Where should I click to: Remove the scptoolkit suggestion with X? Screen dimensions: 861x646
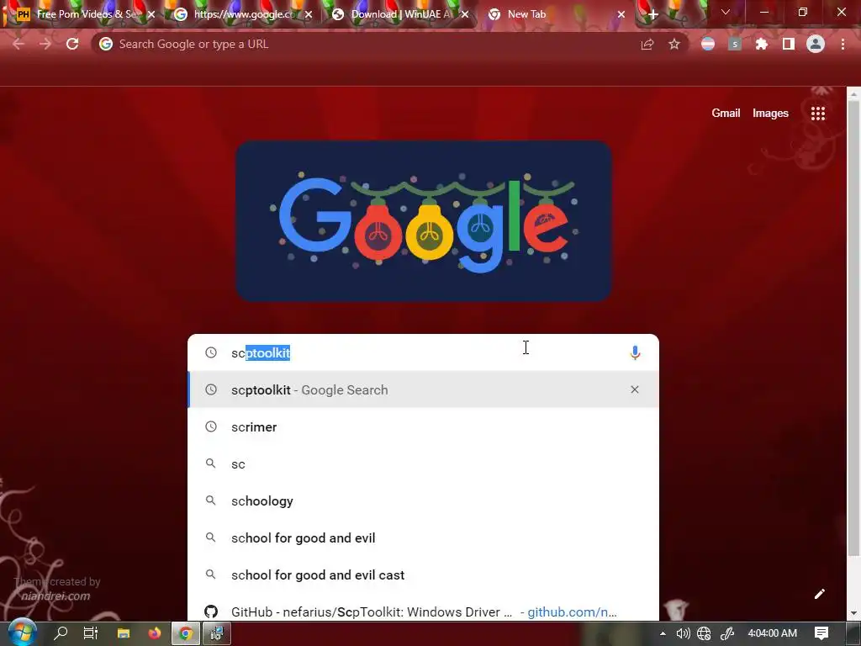tap(634, 389)
